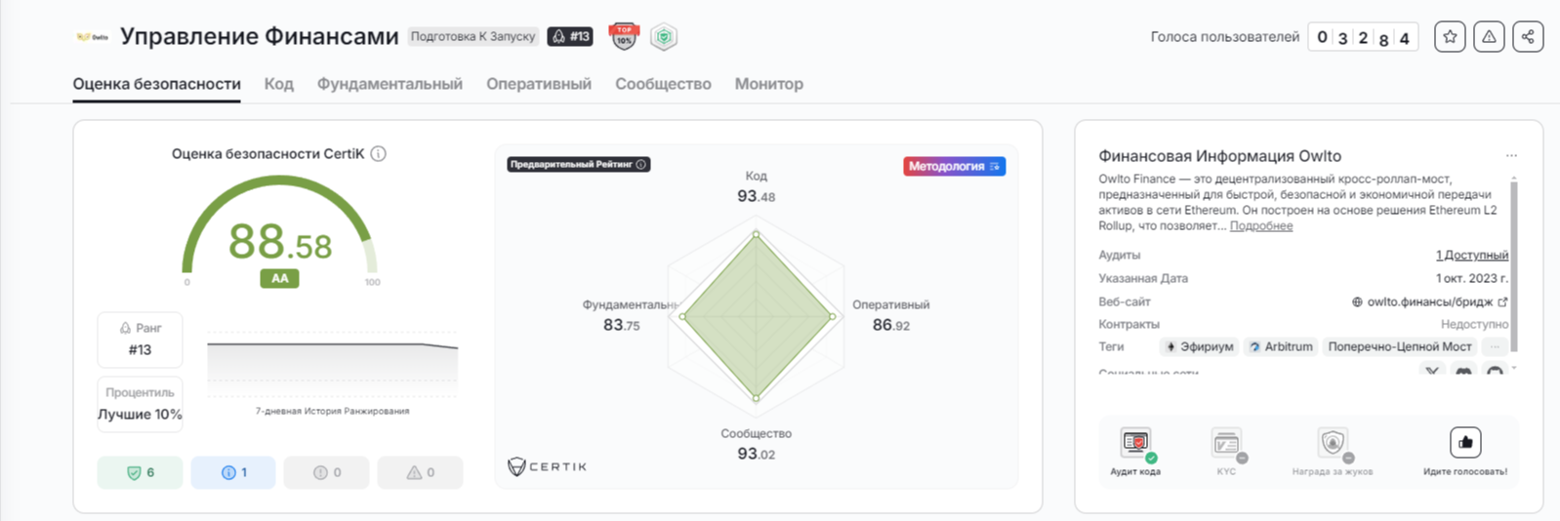
Task: Click the Top 10% red badge icon
Action: [x=624, y=37]
